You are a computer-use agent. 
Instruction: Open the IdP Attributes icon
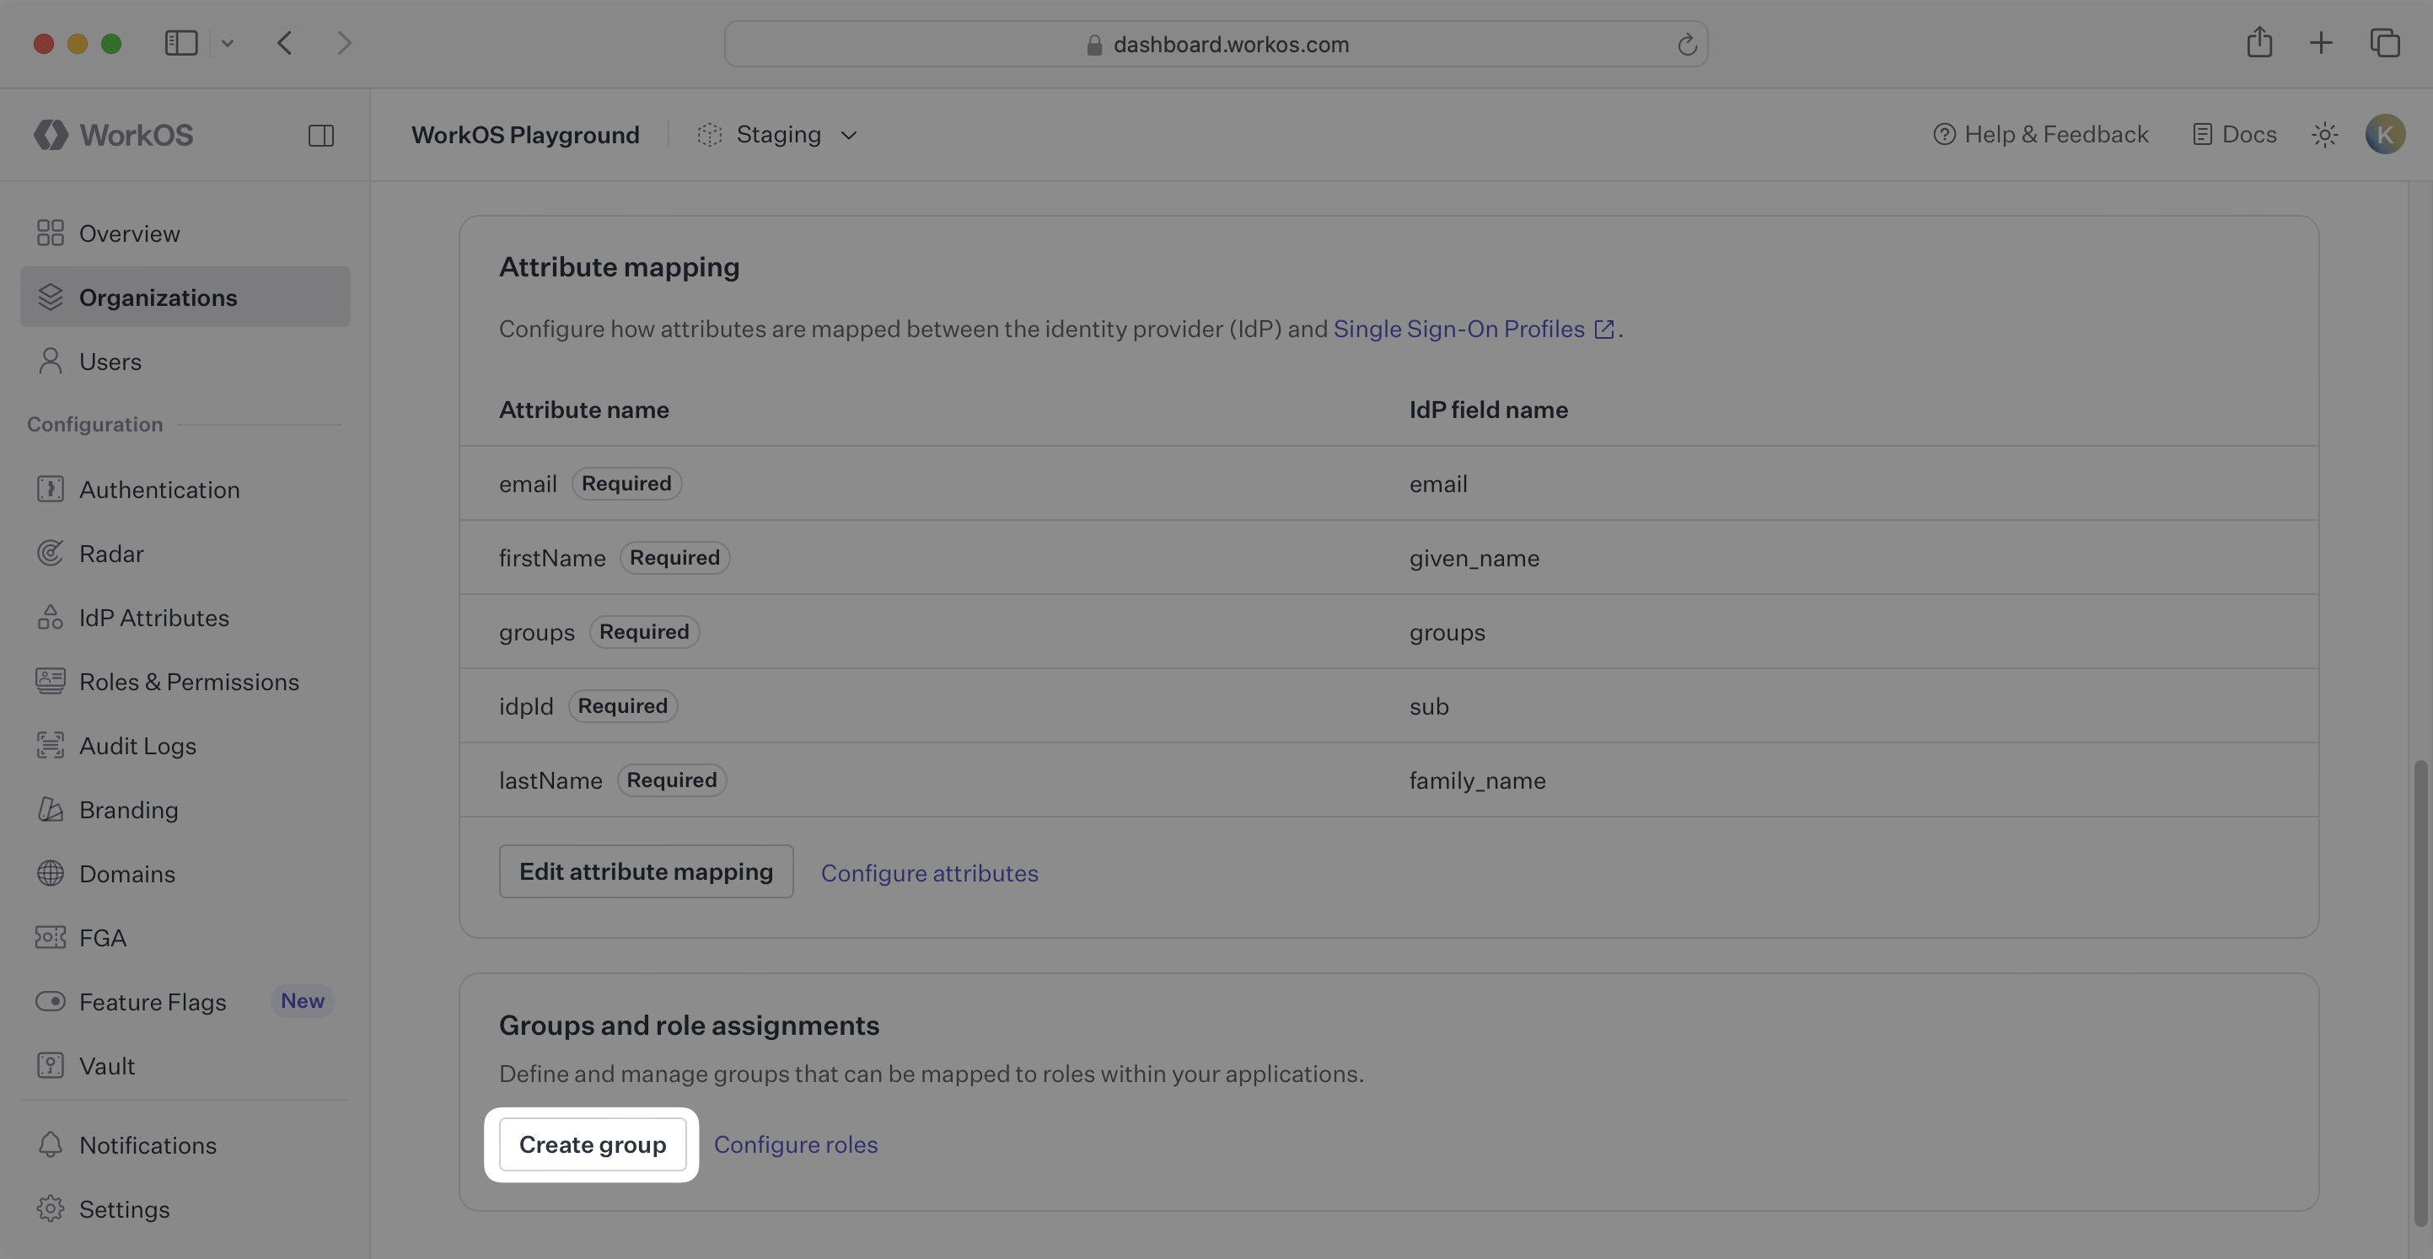point(51,617)
